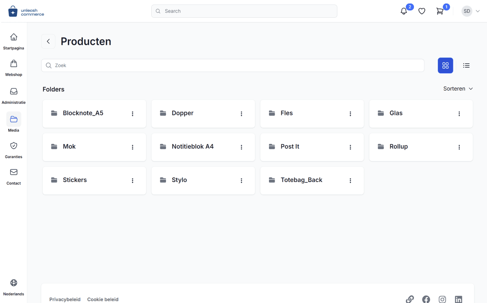
Task: Open the LinkedIn icon in footer
Action: (x=459, y=299)
